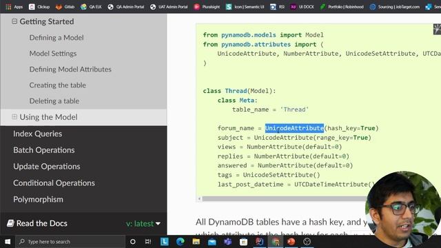Open the UI DOCX bookmark
Image resolution: width=441 pixels, height=248 pixels.
point(302,6)
